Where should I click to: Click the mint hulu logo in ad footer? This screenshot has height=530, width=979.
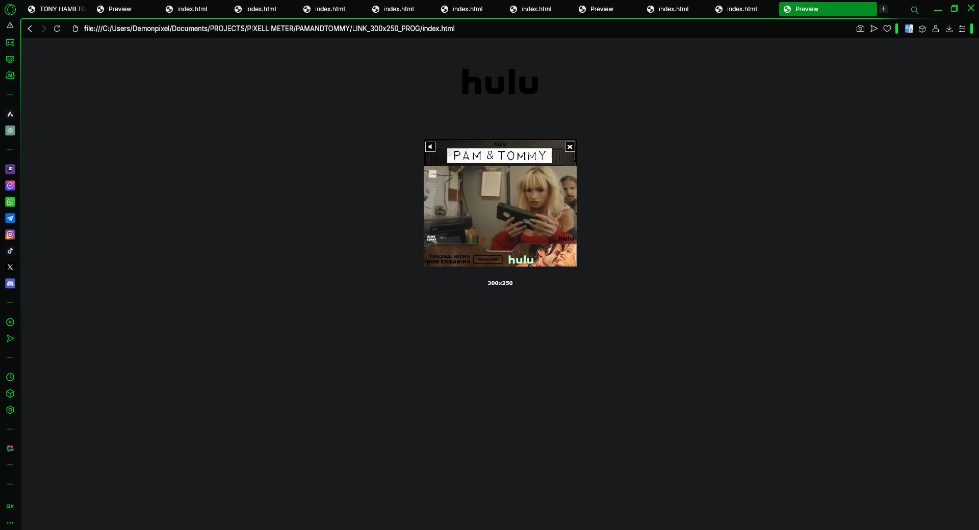tap(521, 260)
